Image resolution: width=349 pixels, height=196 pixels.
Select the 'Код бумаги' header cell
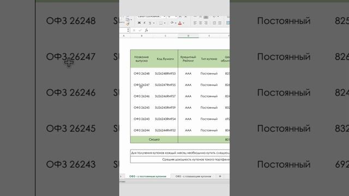click(x=165, y=59)
